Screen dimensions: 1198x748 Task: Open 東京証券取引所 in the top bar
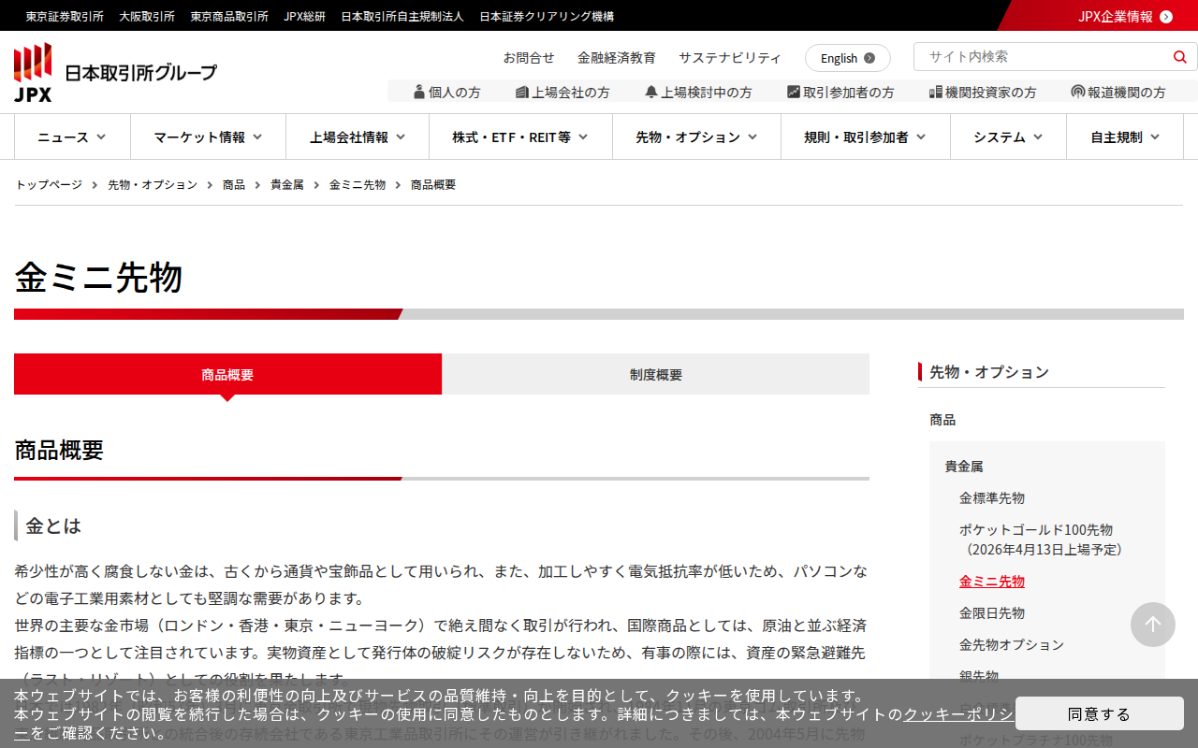click(65, 16)
